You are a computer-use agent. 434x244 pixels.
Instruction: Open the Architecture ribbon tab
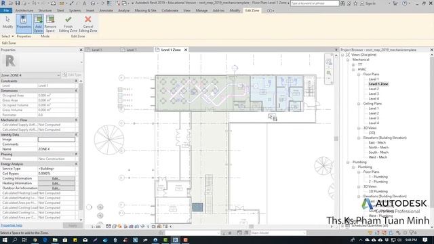24,11
